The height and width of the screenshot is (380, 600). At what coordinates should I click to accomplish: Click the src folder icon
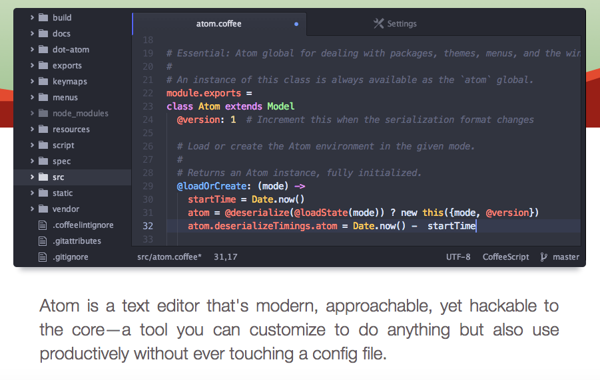[43, 177]
